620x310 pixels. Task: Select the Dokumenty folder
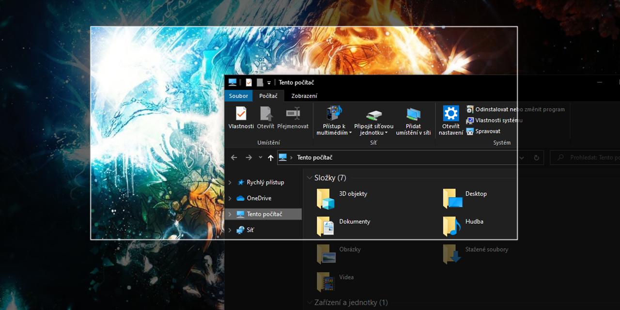coord(344,226)
